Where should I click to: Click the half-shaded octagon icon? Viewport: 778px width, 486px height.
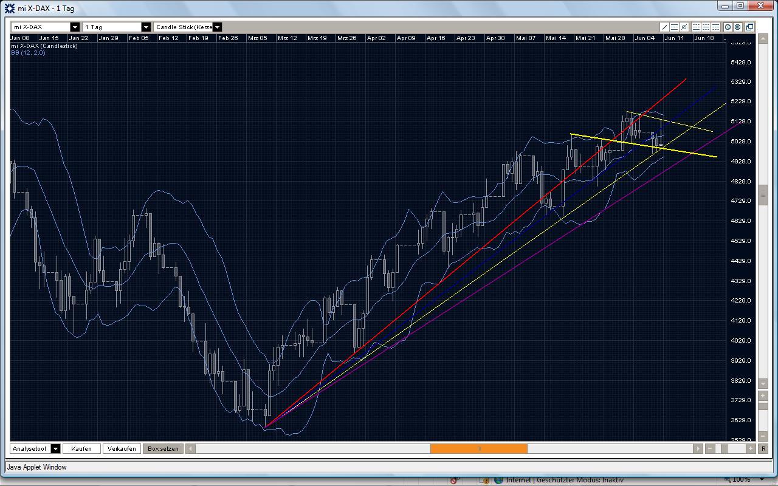tap(728, 27)
